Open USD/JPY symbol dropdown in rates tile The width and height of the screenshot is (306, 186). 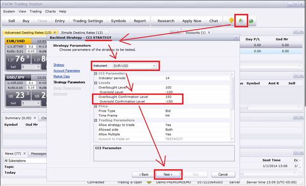(28, 78)
